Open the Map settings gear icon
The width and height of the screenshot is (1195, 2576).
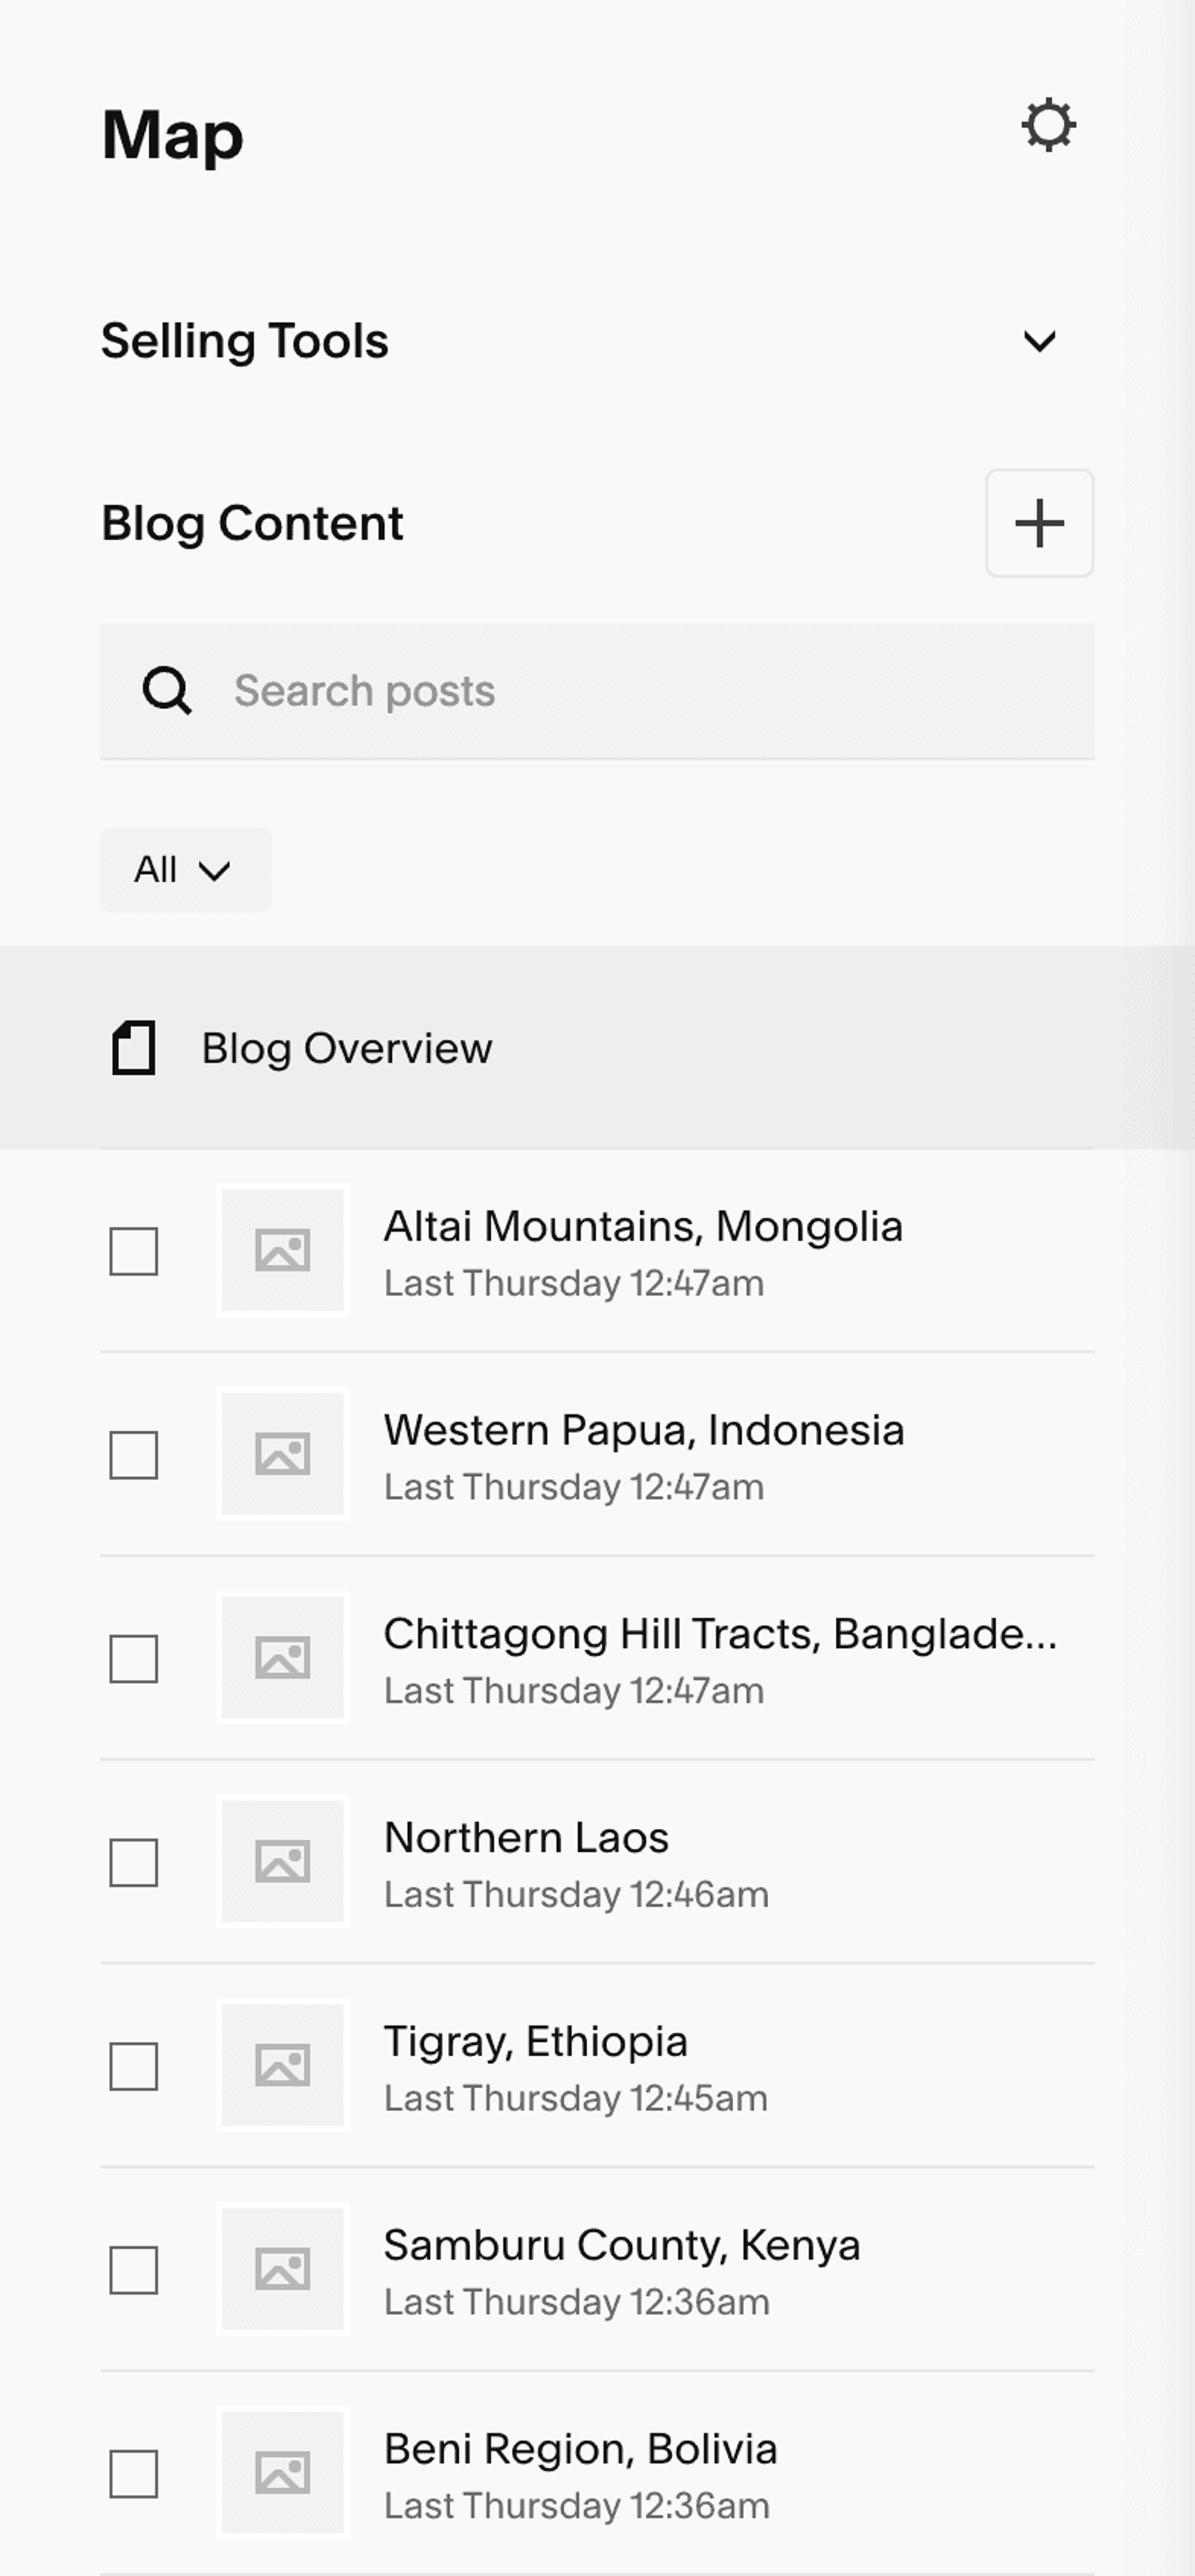[1048, 126]
